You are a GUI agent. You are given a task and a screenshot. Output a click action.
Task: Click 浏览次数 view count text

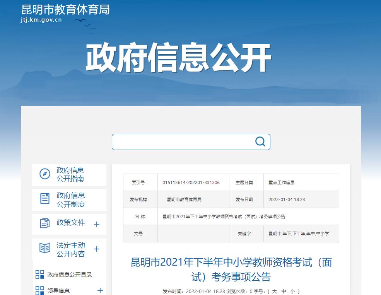point(239,292)
